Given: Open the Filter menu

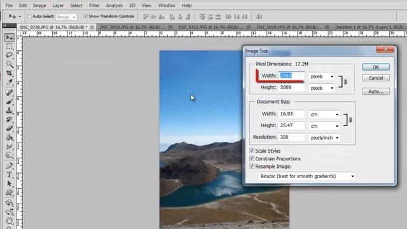Looking at the screenshot, I should 94,5.
